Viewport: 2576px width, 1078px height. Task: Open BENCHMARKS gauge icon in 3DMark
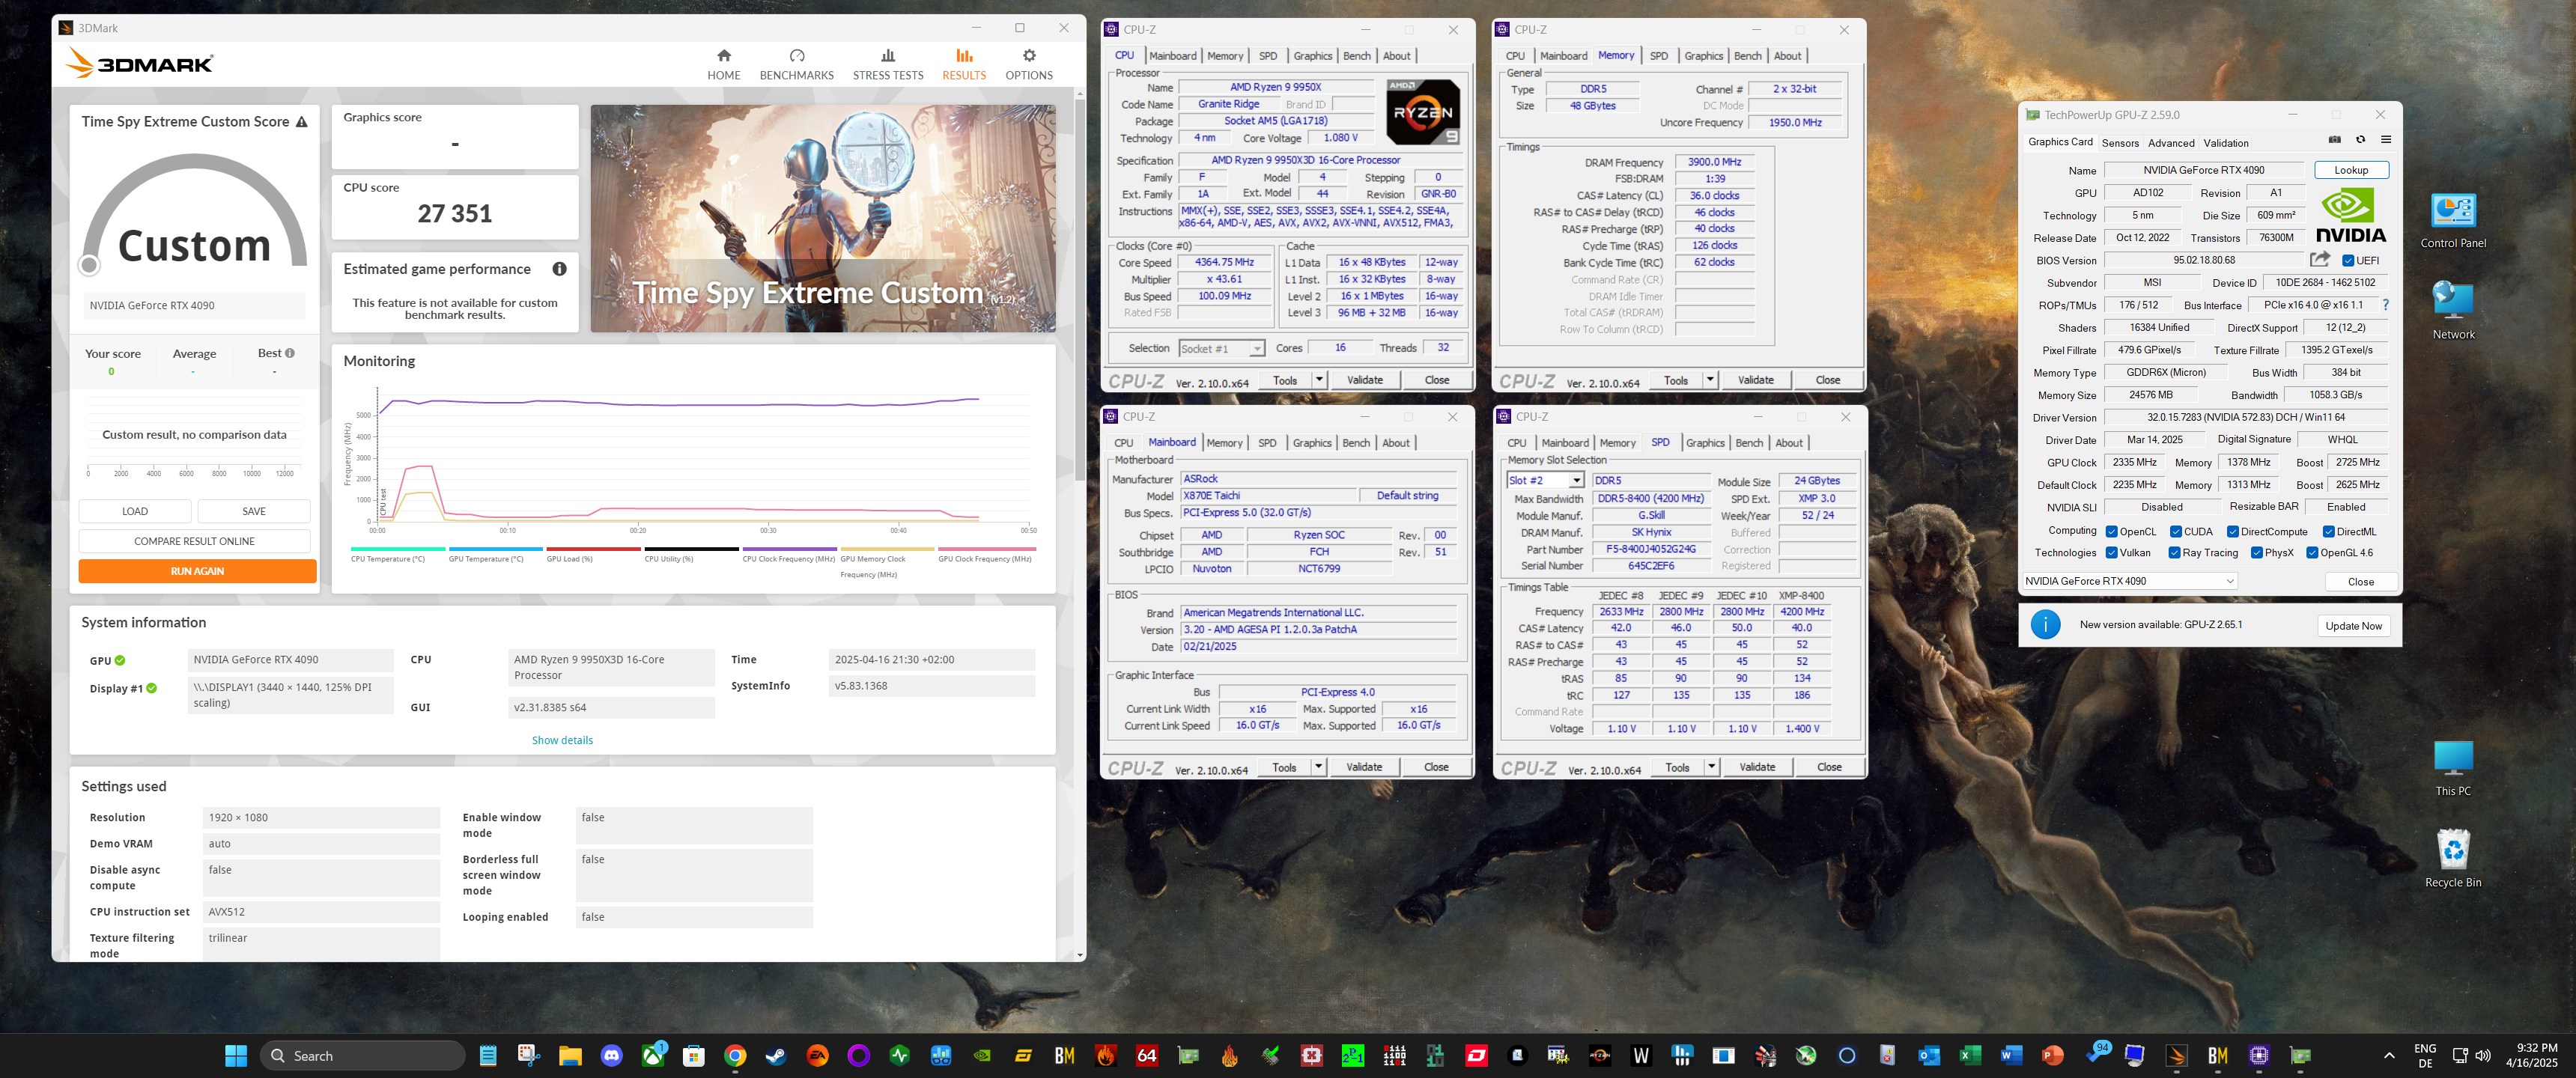coord(797,55)
